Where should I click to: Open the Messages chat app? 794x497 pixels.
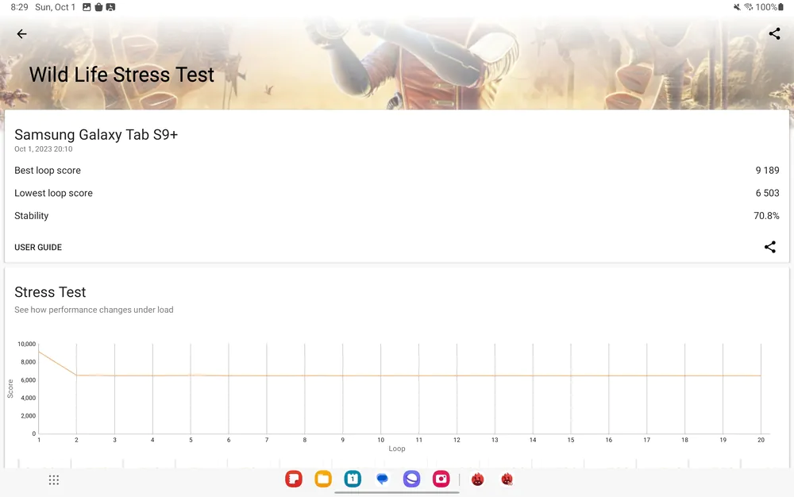click(x=383, y=479)
